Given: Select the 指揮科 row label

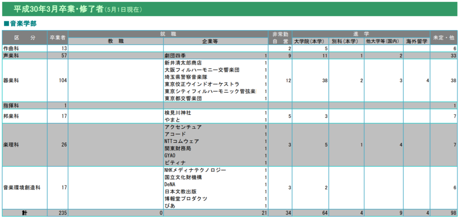Looking at the screenshot, I should point(11,105).
